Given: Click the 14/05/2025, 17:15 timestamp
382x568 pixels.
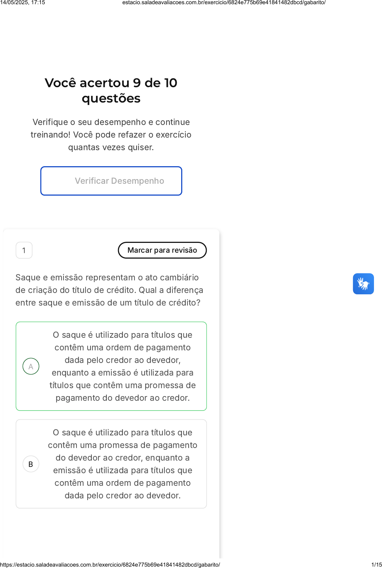Looking at the screenshot, I should pos(23,2).
